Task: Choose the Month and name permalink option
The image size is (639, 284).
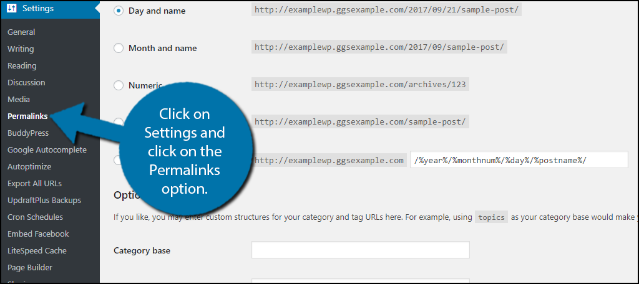Action: coord(119,48)
